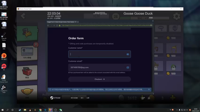Show hidden system tray icons
The image size is (200, 112).
(177, 110)
